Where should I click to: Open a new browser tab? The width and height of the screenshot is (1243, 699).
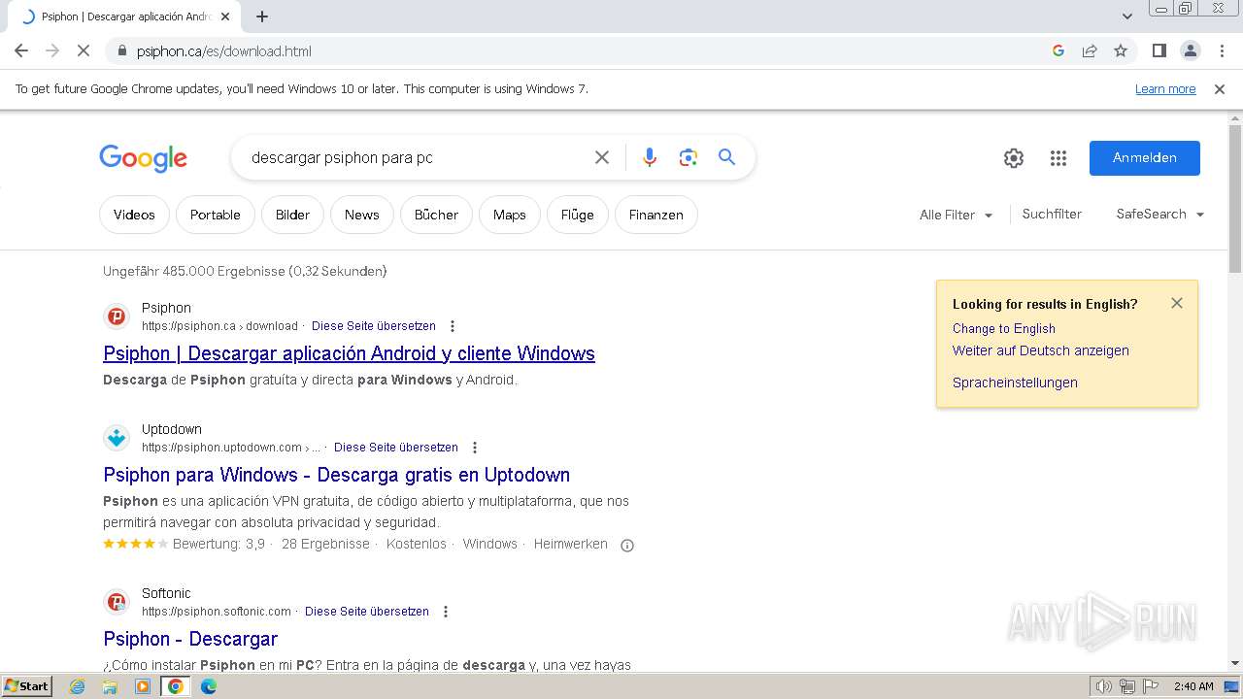click(262, 17)
